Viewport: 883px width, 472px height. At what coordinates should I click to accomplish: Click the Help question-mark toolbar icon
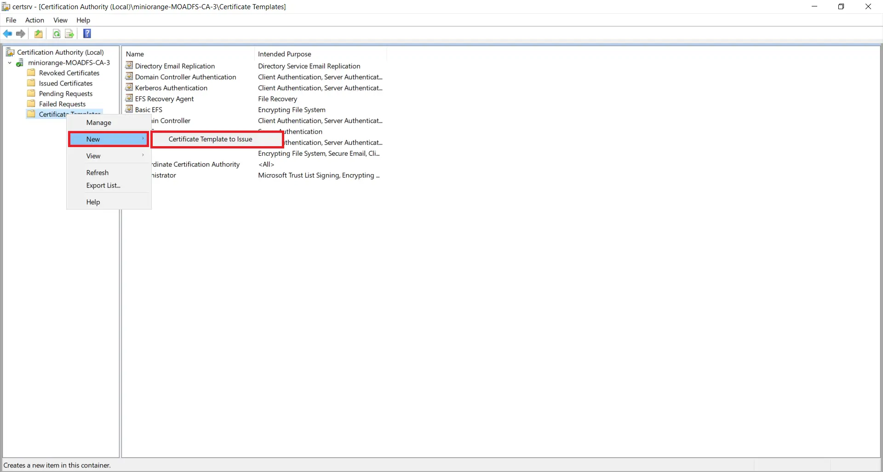click(x=87, y=34)
